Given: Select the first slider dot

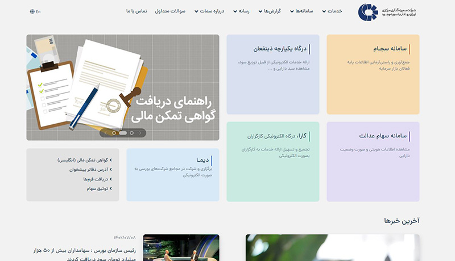Looking at the screenshot, I should point(114,133).
